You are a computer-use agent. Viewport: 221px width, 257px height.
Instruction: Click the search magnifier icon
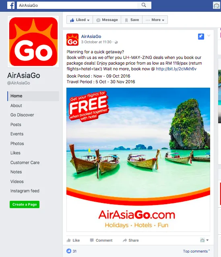(144, 5)
